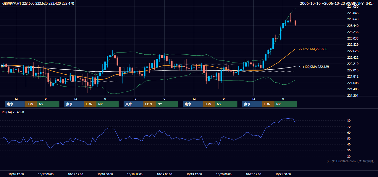378x177 pixels.
Task: Click RSI scale value 70
Action: (x=349, y=127)
